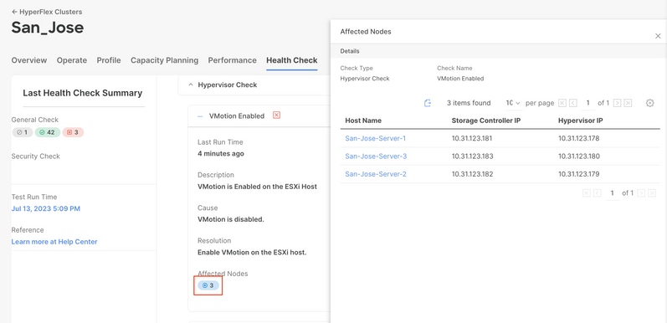Click the red failed icon beside VMotion Enabled
Image resolution: width=667 pixels, height=323 pixels.
coord(276,115)
